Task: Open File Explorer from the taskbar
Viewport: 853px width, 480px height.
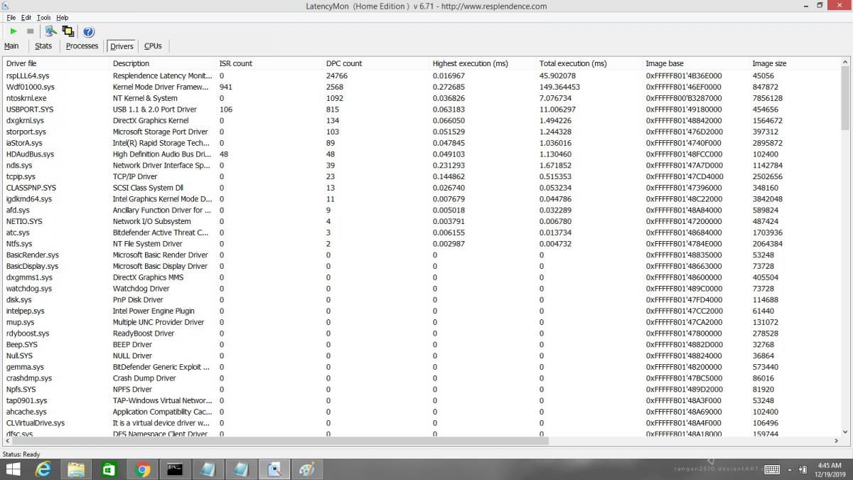Action: click(76, 469)
